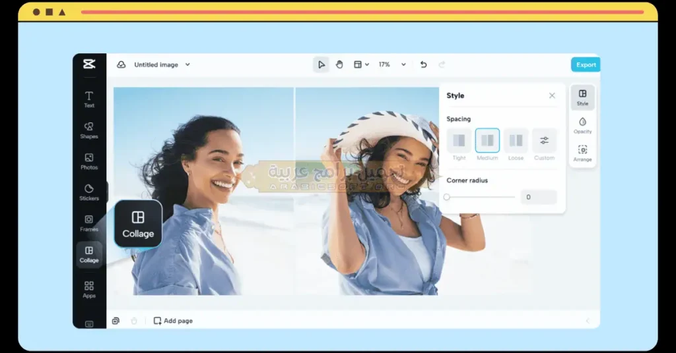Click the 17% zoom value text
Image resolution: width=676 pixels, height=353 pixels.
tap(384, 65)
